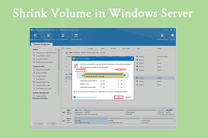
Task: Click the Unallocated Space Before input field
Action: (x=109, y=81)
